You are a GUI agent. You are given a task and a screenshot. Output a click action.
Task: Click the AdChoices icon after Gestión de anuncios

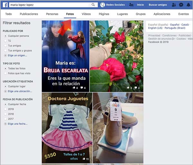173,39
